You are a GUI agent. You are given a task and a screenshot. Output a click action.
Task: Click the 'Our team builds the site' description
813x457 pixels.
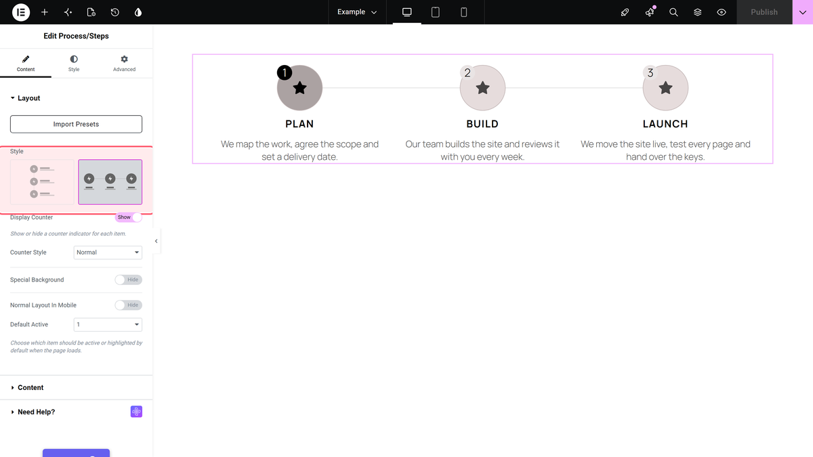click(x=482, y=150)
